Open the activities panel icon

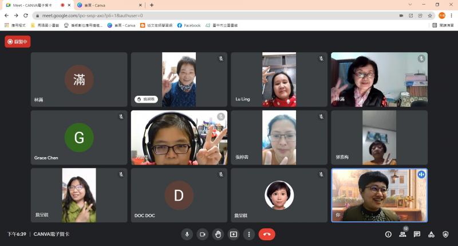431,234
